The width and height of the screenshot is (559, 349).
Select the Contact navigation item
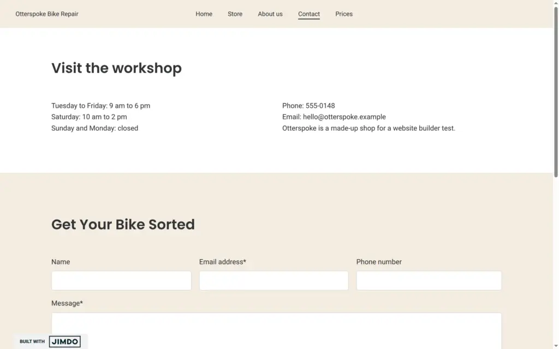coord(309,14)
